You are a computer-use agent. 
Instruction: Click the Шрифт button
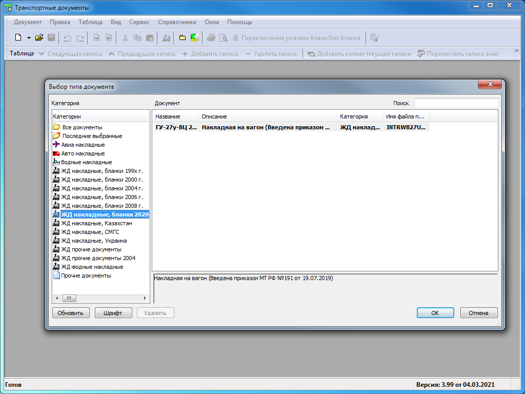click(x=113, y=313)
